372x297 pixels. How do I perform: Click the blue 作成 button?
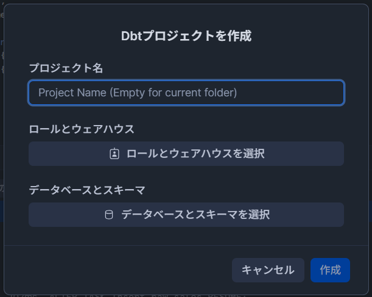tap(330, 270)
